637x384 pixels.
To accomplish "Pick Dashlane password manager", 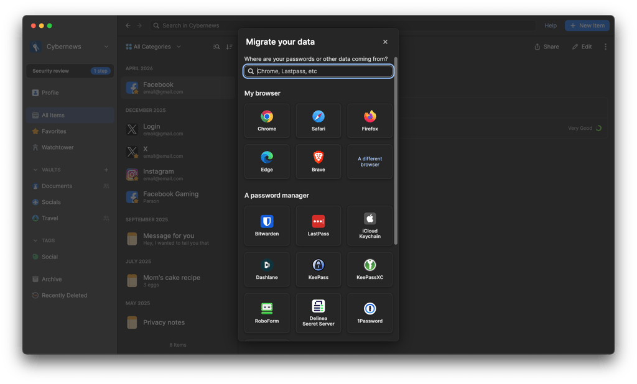I will (x=266, y=270).
